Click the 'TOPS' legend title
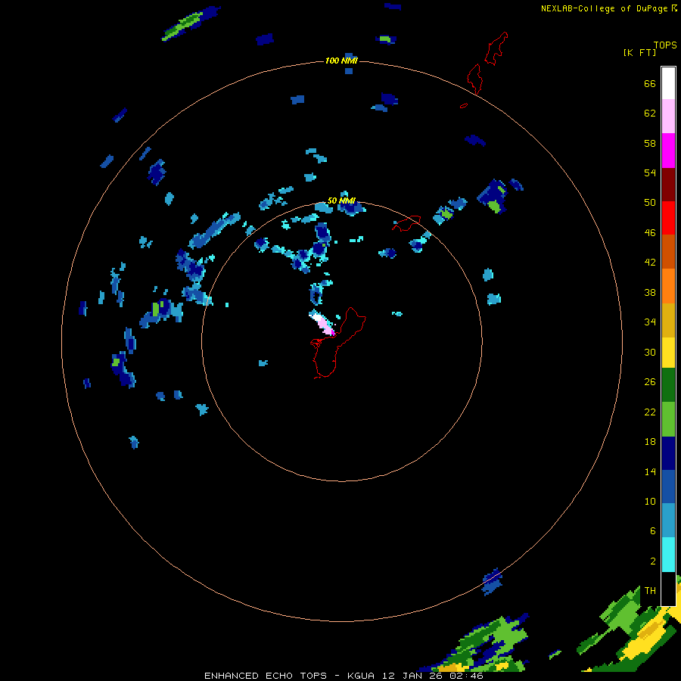This screenshot has height=681, width=681. click(665, 45)
